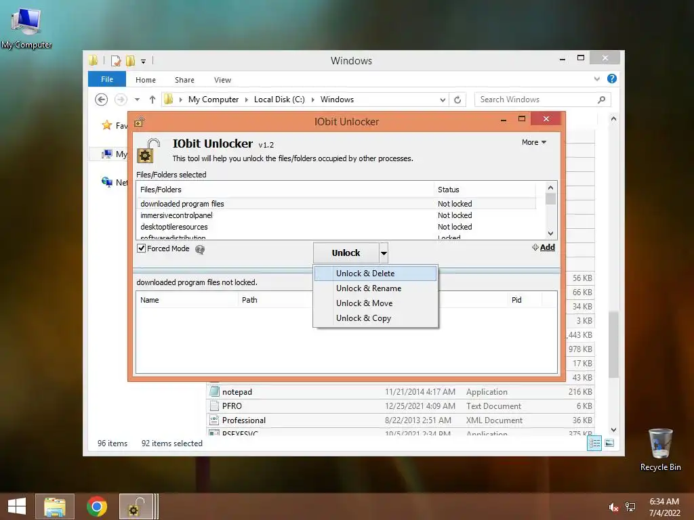Image resolution: width=694 pixels, height=520 pixels.
Task: Refresh the Explorer window
Action: click(x=457, y=100)
